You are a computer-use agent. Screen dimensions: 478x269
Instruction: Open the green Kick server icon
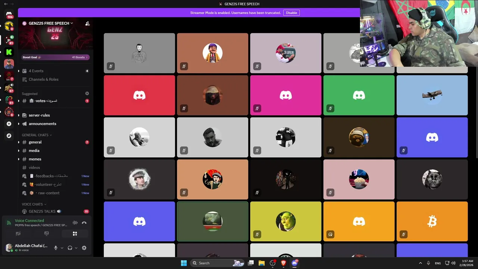point(9,52)
